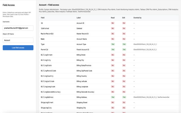Screen dimensions: 181x113
Task: Select the BillingCity field cell
Action: tap(46, 60)
